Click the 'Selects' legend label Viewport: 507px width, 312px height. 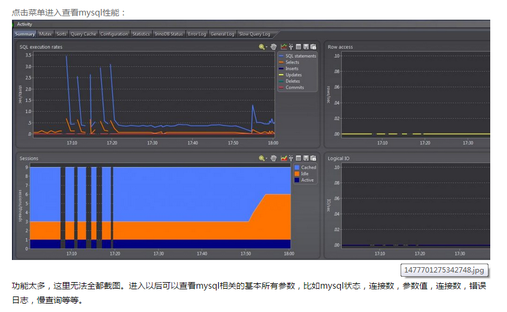(292, 62)
